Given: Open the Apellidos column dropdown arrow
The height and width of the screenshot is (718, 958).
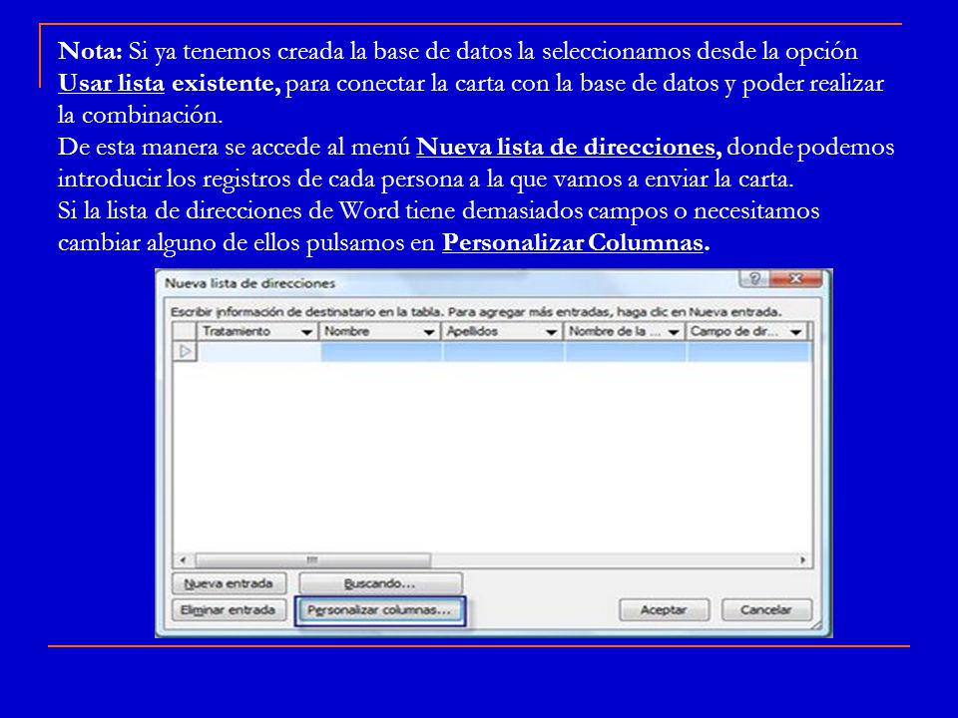Looking at the screenshot, I should [551, 332].
